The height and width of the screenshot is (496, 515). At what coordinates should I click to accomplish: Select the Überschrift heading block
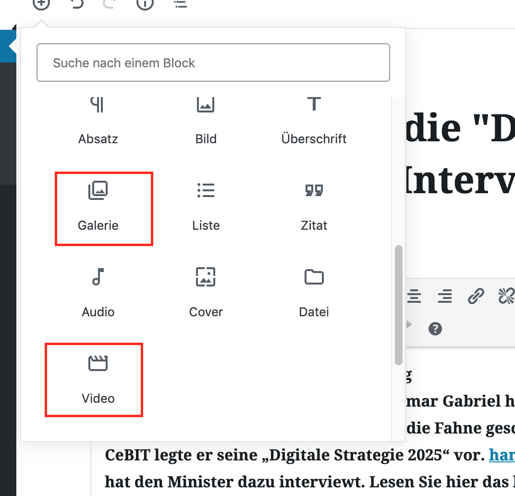[314, 121]
